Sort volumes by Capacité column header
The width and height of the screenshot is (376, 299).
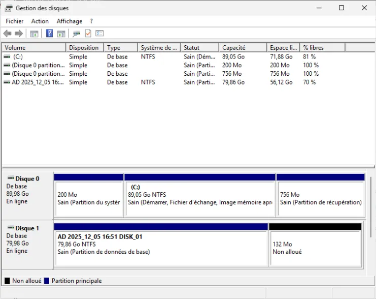[x=243, y=48]
